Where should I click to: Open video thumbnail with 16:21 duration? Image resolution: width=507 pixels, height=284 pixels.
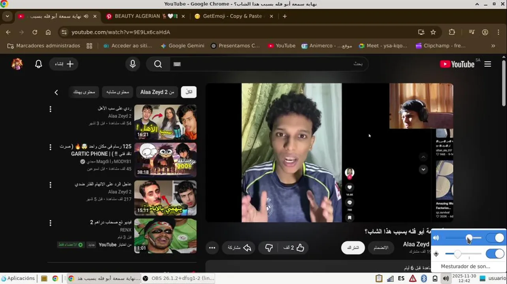point(165,122)
